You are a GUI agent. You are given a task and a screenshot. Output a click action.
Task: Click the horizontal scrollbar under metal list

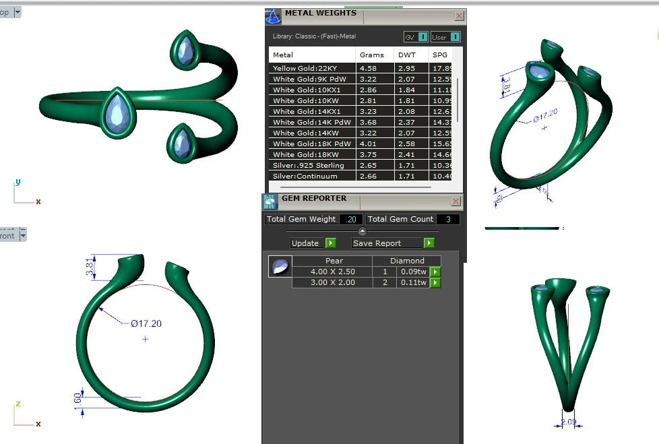tap(356, 187)
